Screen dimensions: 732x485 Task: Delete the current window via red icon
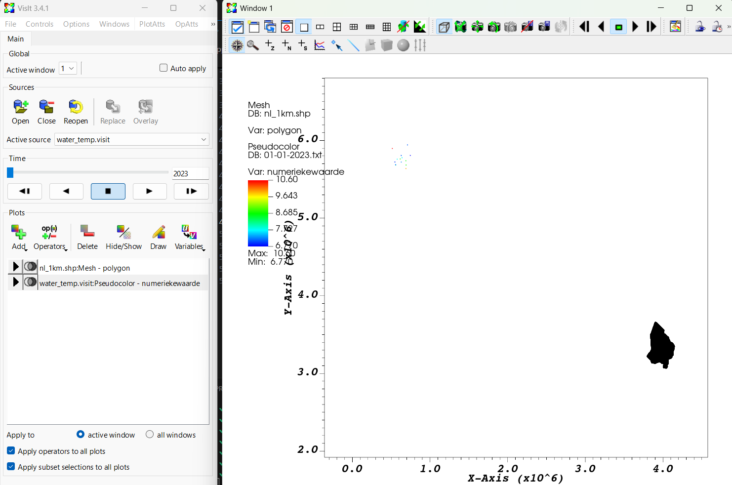pos(287,27)
